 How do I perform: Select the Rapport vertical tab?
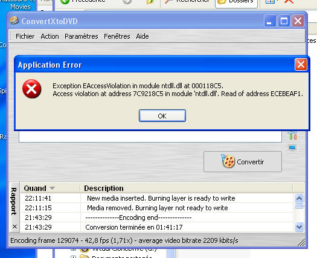coord(14,202)
